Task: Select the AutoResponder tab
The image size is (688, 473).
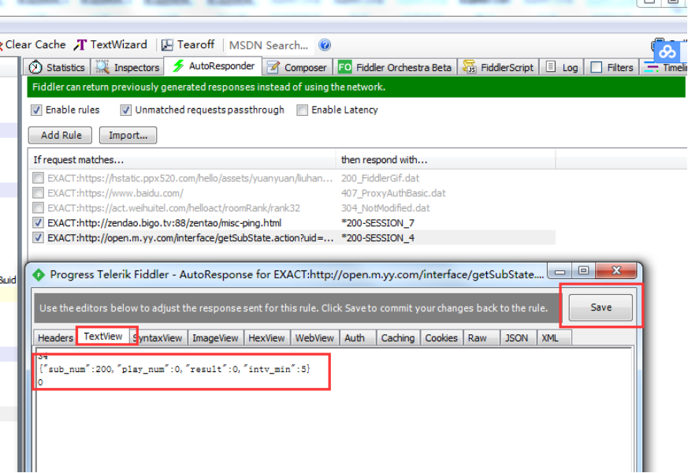Action: pos(214,65)
